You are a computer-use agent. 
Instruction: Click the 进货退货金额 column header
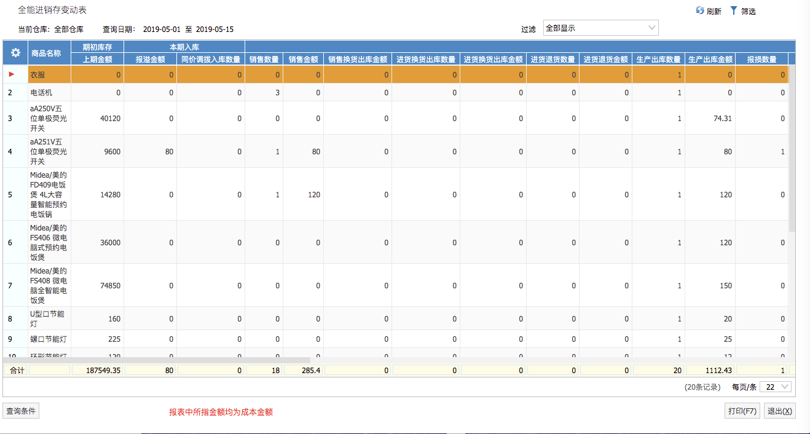[x=606, y=59]
